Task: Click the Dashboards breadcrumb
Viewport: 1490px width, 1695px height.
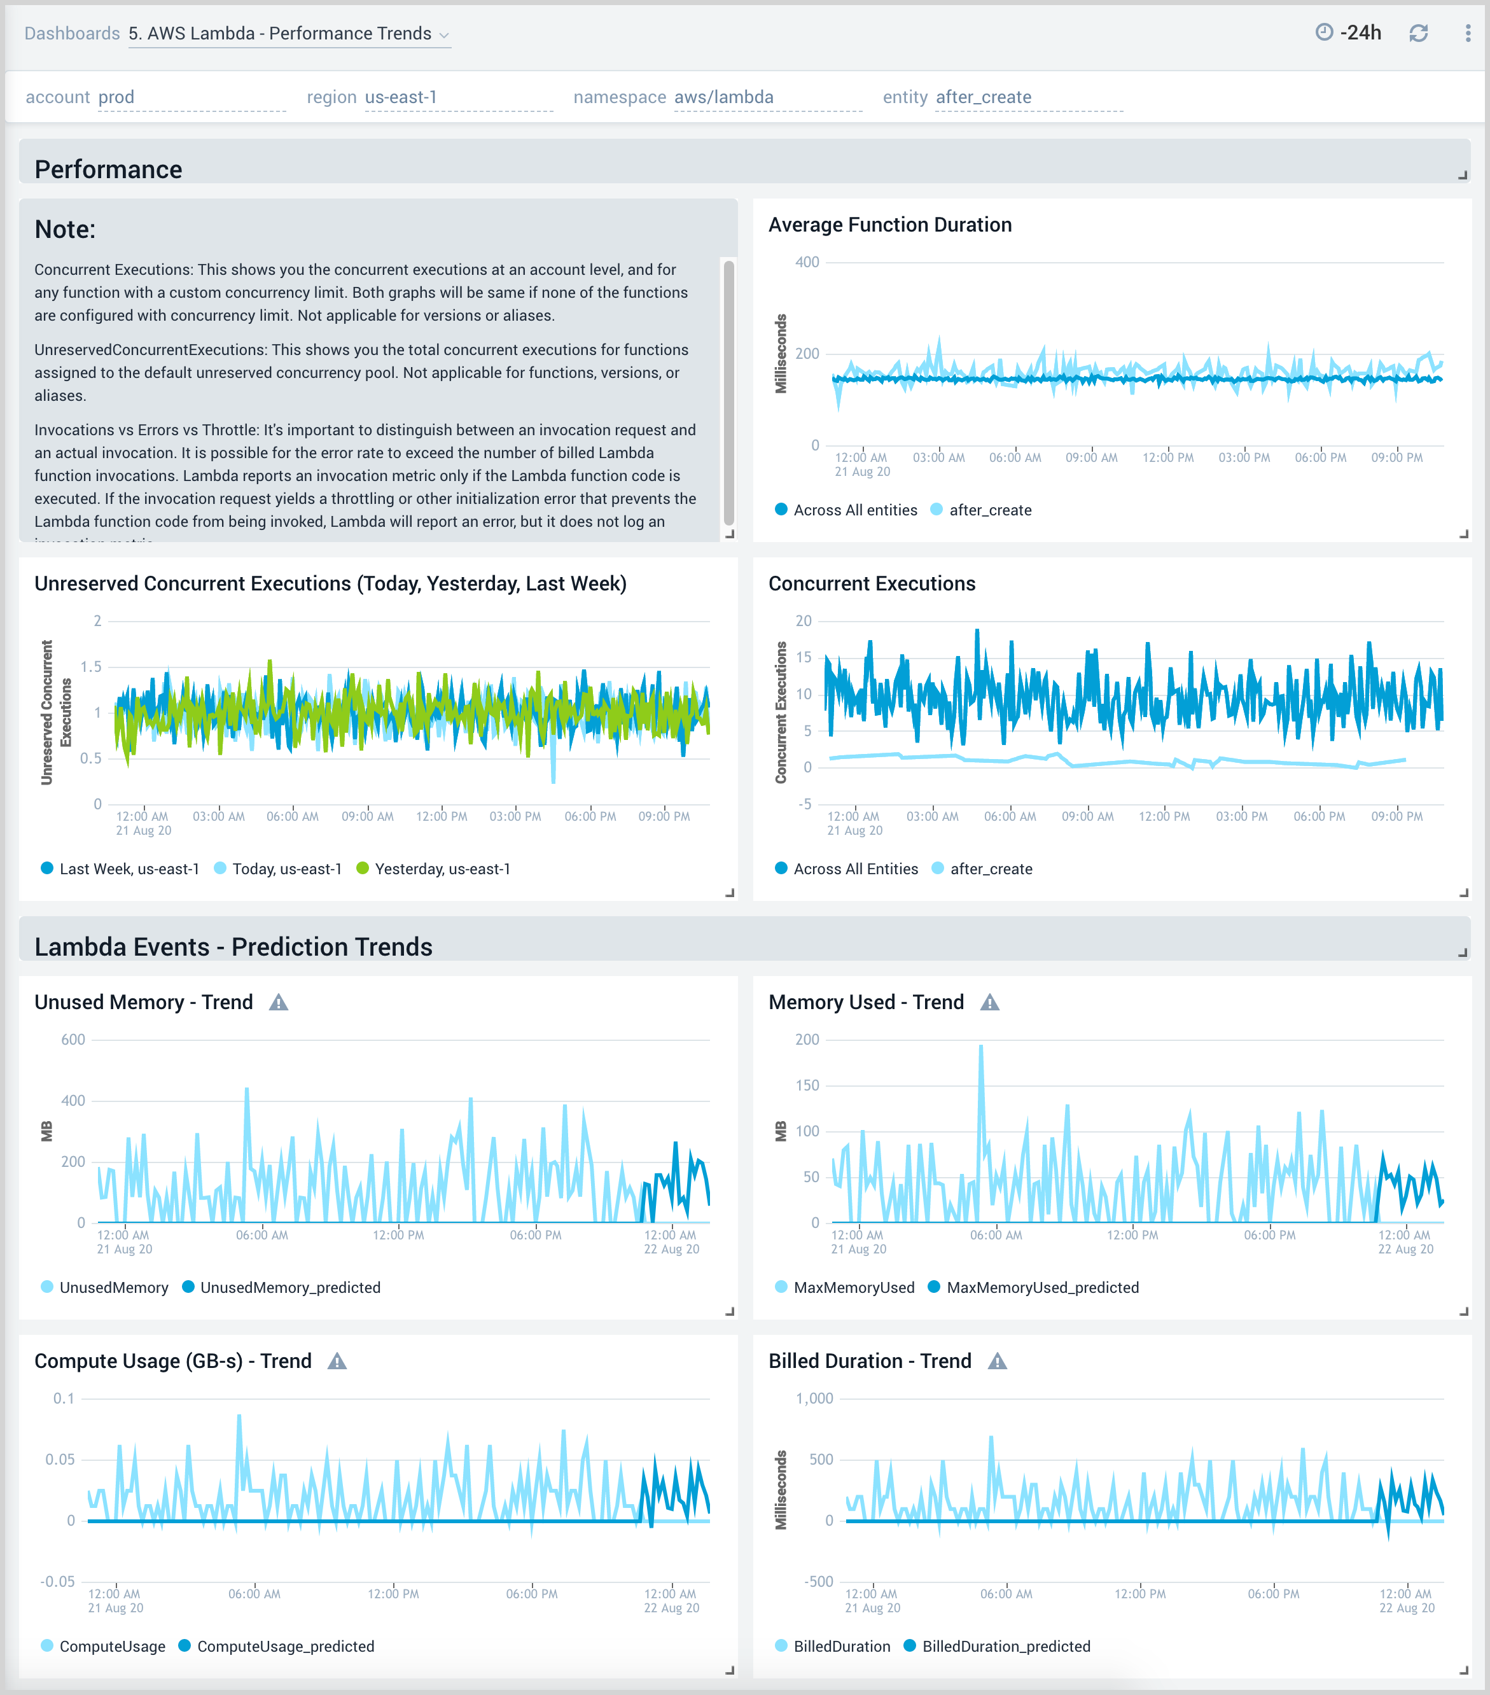Action: 71,34
